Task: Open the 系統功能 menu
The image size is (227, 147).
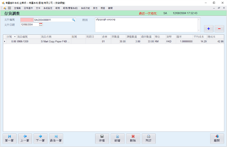Action: (85, 8)
